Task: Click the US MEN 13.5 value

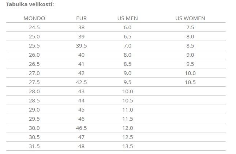Action: (128, 146)
